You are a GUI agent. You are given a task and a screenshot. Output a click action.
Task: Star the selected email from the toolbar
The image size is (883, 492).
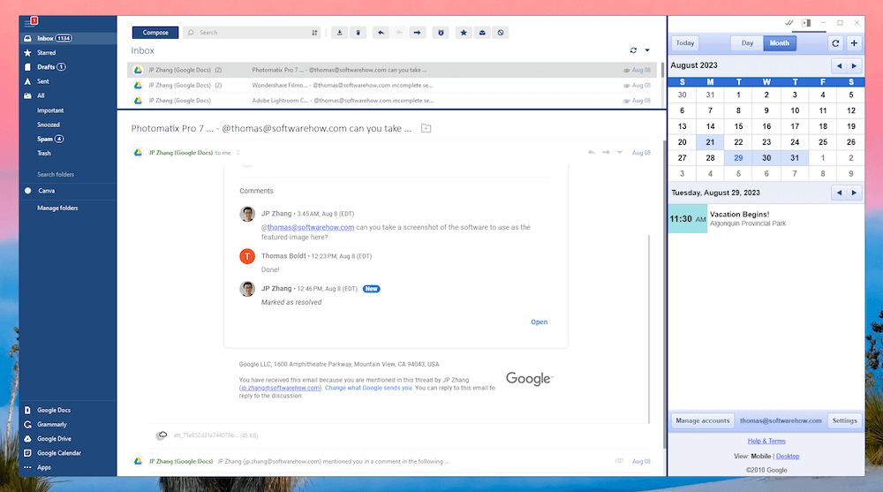click(464, 33)
